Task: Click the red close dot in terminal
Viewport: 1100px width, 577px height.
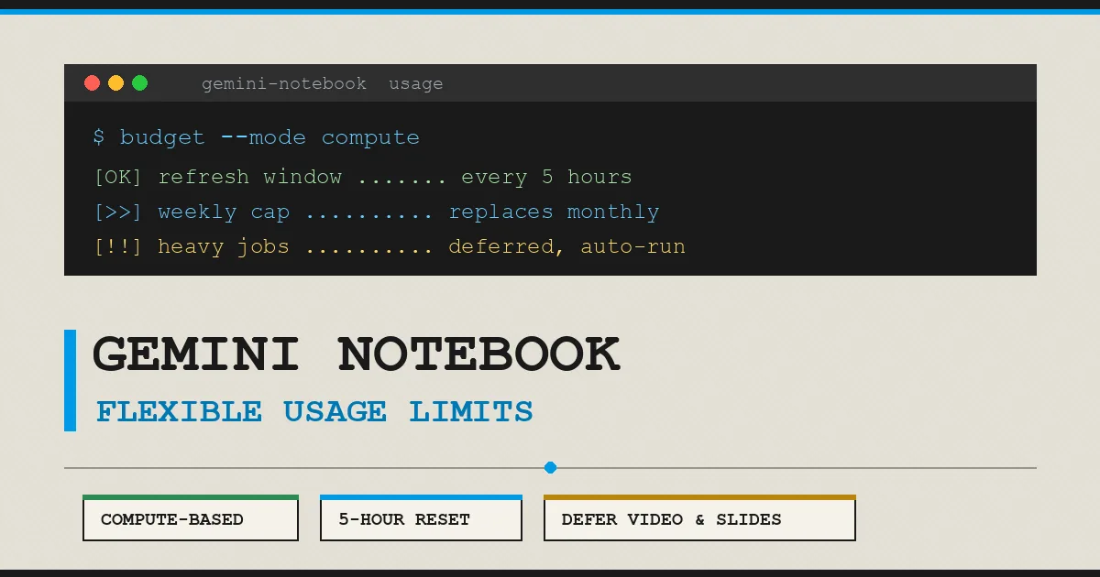Action: click(92, 83)
